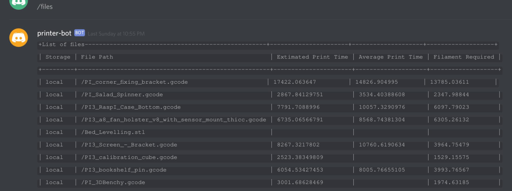
Task: Click filament value 6305.26132
Action: pos(451,120)
